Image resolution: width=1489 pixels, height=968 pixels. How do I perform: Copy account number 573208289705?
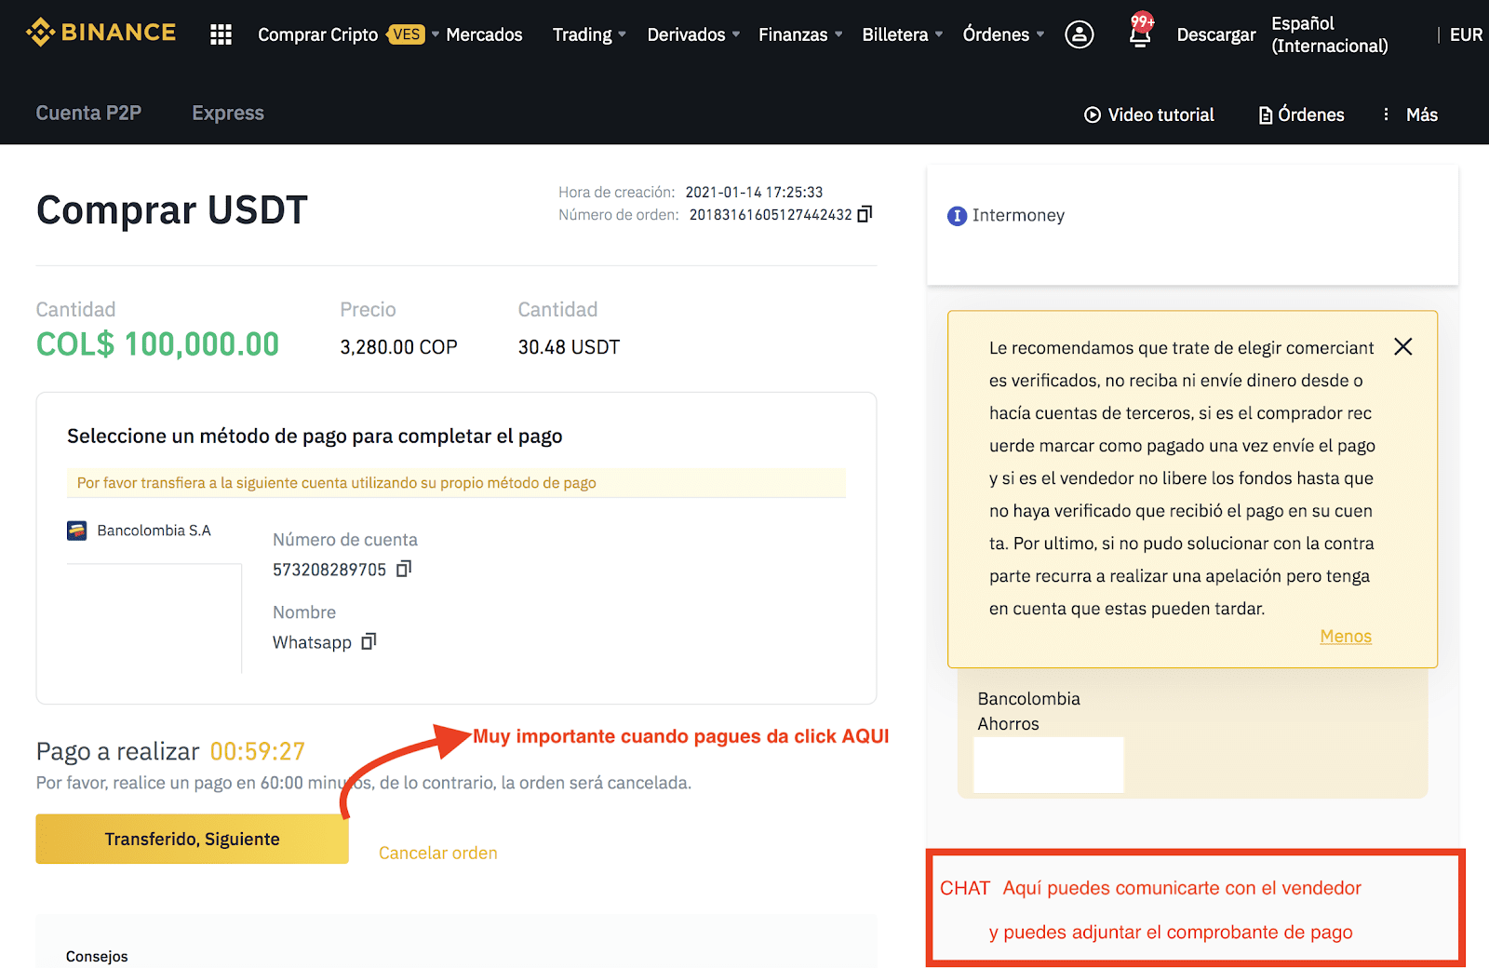(404, 569)
